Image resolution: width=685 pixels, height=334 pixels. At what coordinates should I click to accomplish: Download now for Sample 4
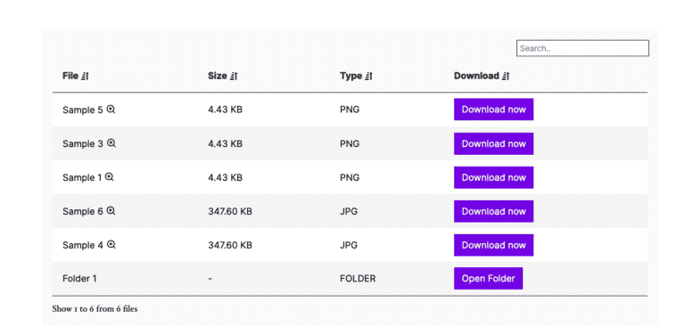[493, 245]
